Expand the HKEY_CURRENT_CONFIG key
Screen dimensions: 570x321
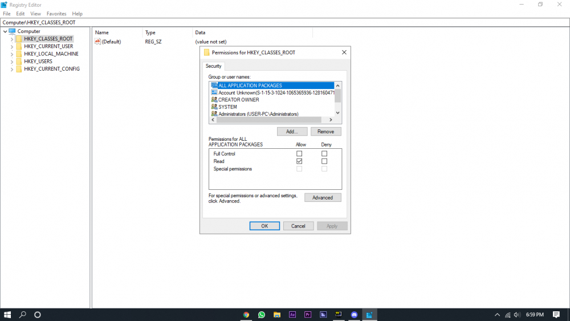(x=11, y=69)
